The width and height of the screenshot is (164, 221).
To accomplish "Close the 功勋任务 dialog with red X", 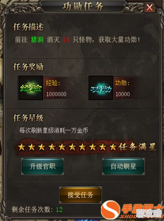I will [149, 7].
